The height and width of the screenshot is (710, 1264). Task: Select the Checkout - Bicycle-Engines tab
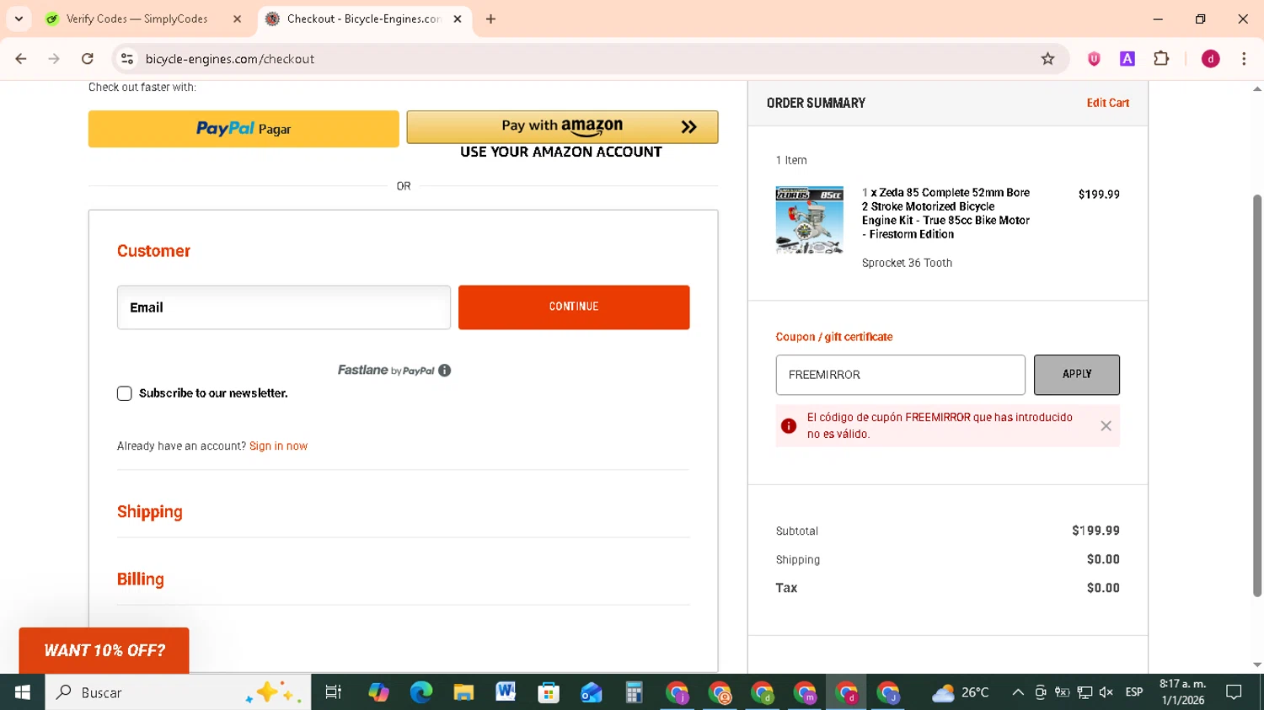pos(362,19)
